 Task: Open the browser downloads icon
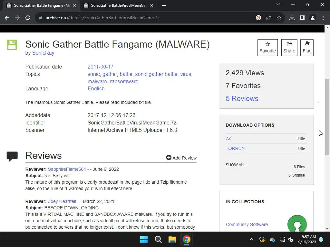tap(292, 18)
